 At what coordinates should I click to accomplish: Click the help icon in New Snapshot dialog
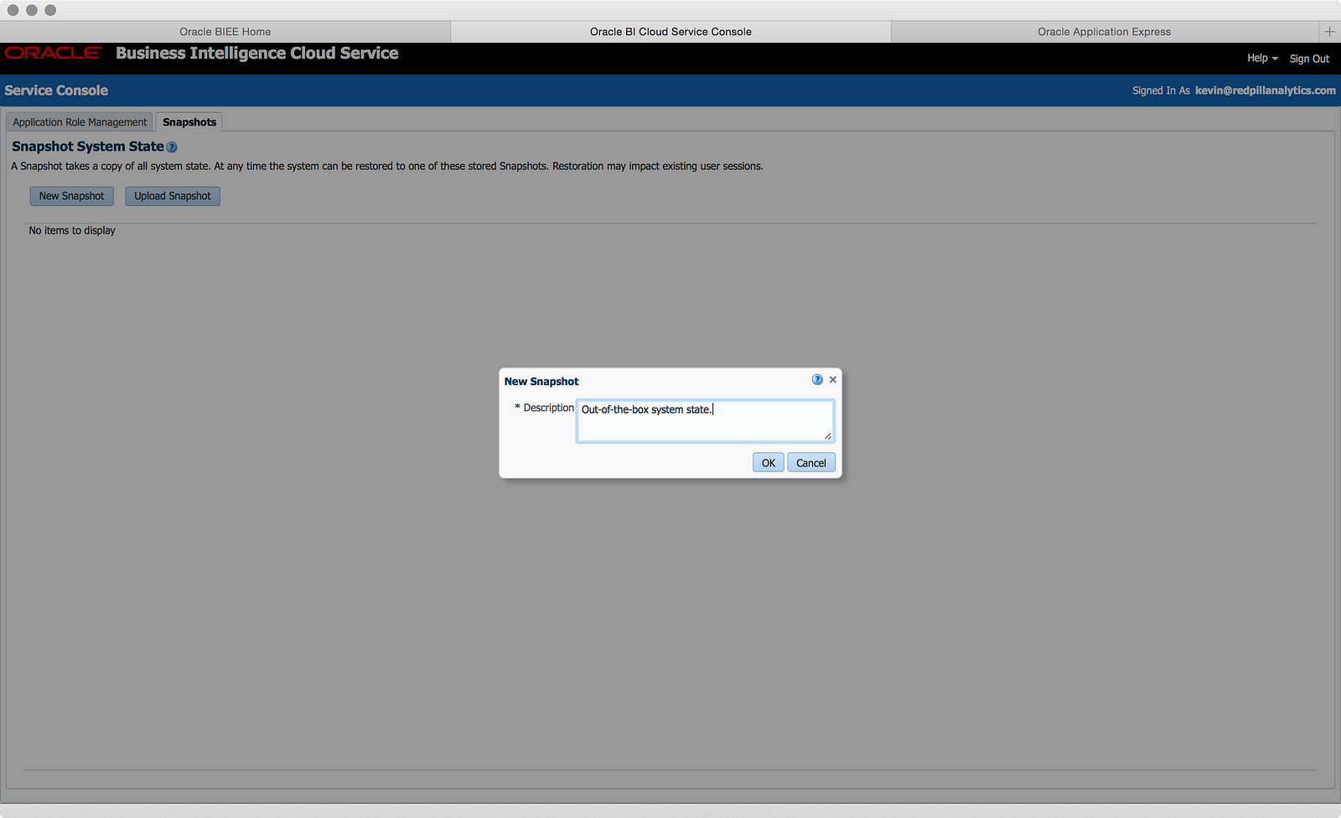click(817, 380)
